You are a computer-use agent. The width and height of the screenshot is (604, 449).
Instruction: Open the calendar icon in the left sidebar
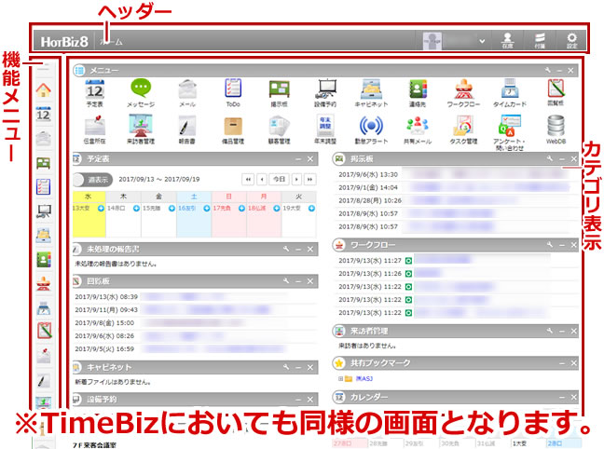point(44,114)
